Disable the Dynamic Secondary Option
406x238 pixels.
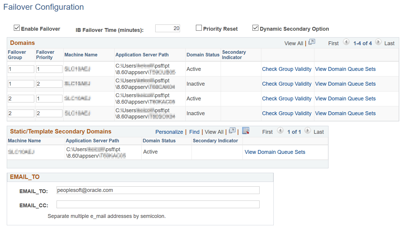point(255,28)
